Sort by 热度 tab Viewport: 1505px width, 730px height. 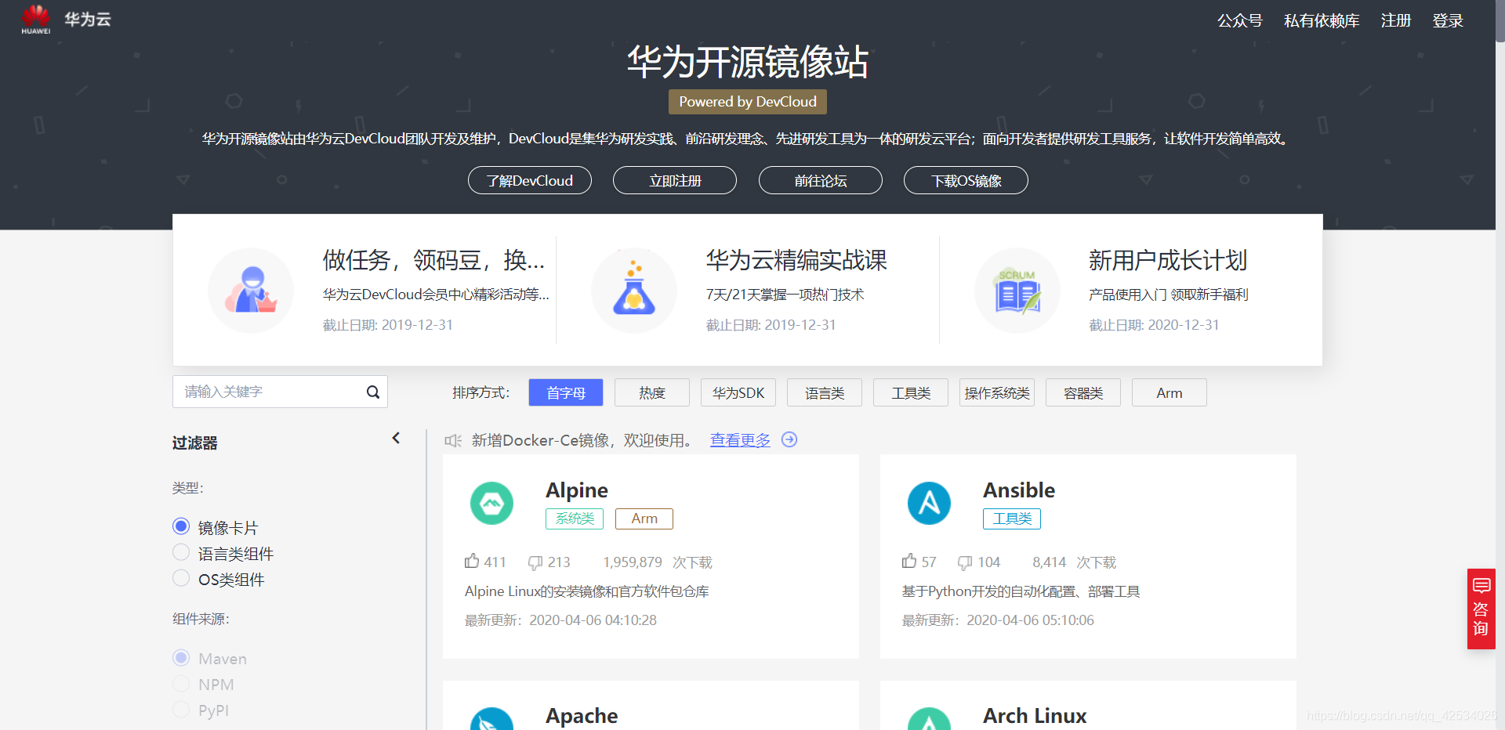click(652, 392)
